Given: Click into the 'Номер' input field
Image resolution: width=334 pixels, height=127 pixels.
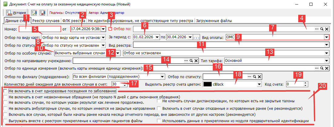Looking at the screenshot, I should (x=40, y=29).
